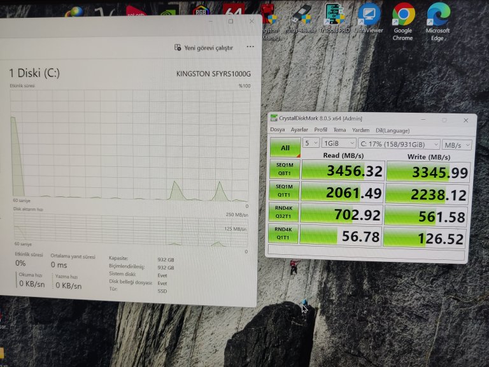This screenshot has width=489, height=367.
Task: Click the 3456.32 read result
Action: point(343,170)
